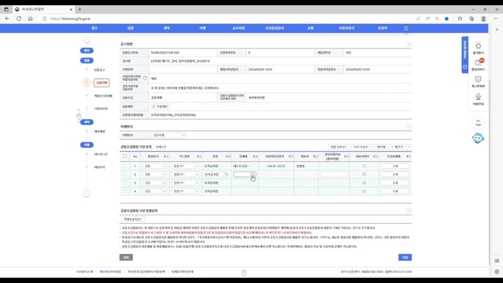Click the add row button above table
Viewport: 503px width, 283px height.
[x=397, y=147]
